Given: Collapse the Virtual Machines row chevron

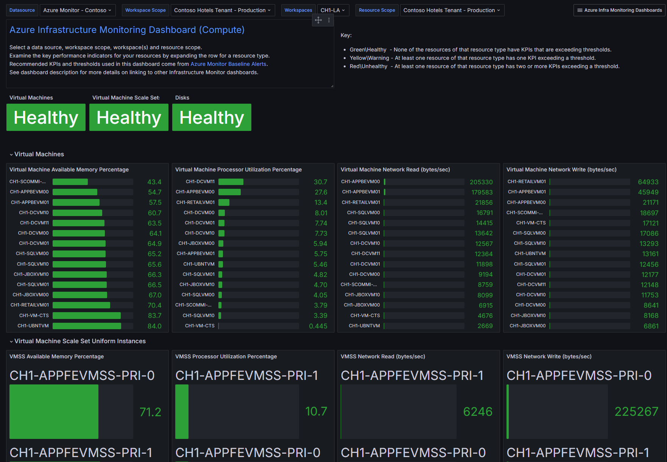Looking at the screenshot, I should pyautogui.click(x=11, y=154).
